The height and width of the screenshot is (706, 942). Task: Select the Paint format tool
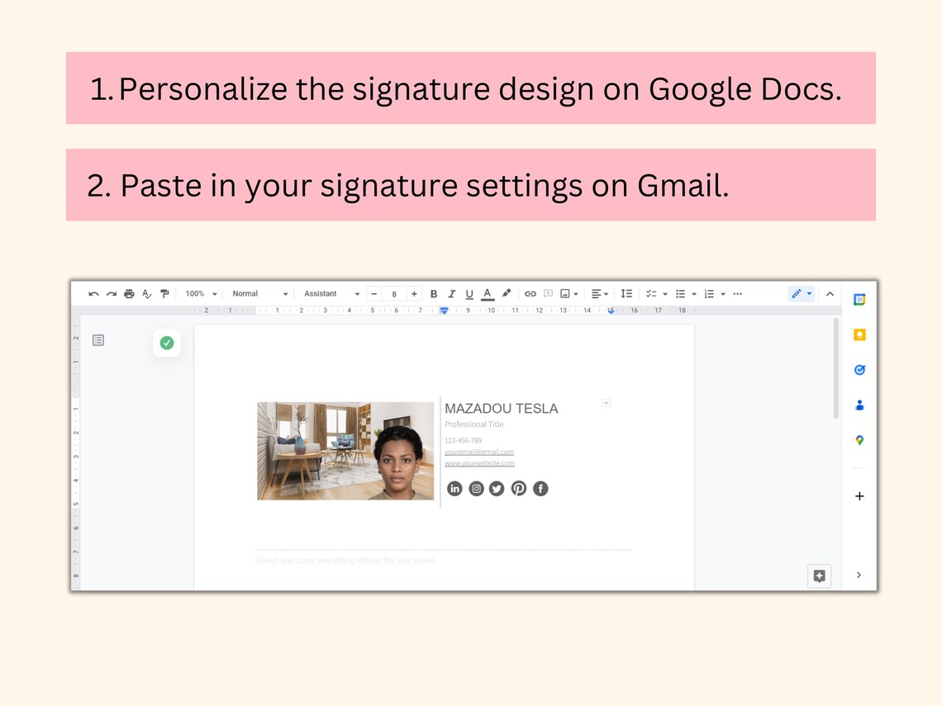tap(163, 293)
